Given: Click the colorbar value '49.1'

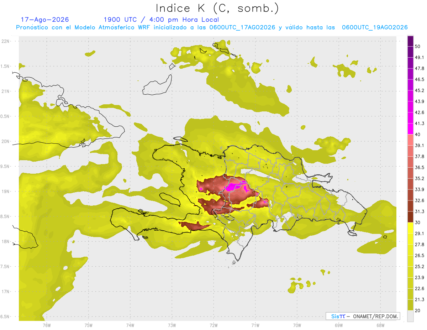Looking at the screenshot, I should pyautogui.click(x=420, y=57).
